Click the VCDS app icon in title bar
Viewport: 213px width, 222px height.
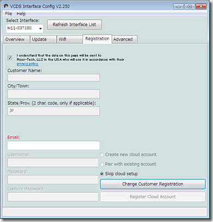click(x=6, y=6)
